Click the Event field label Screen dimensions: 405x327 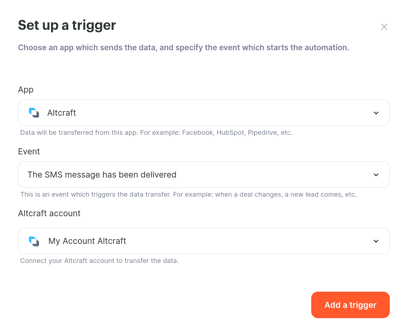coord(29,151)
